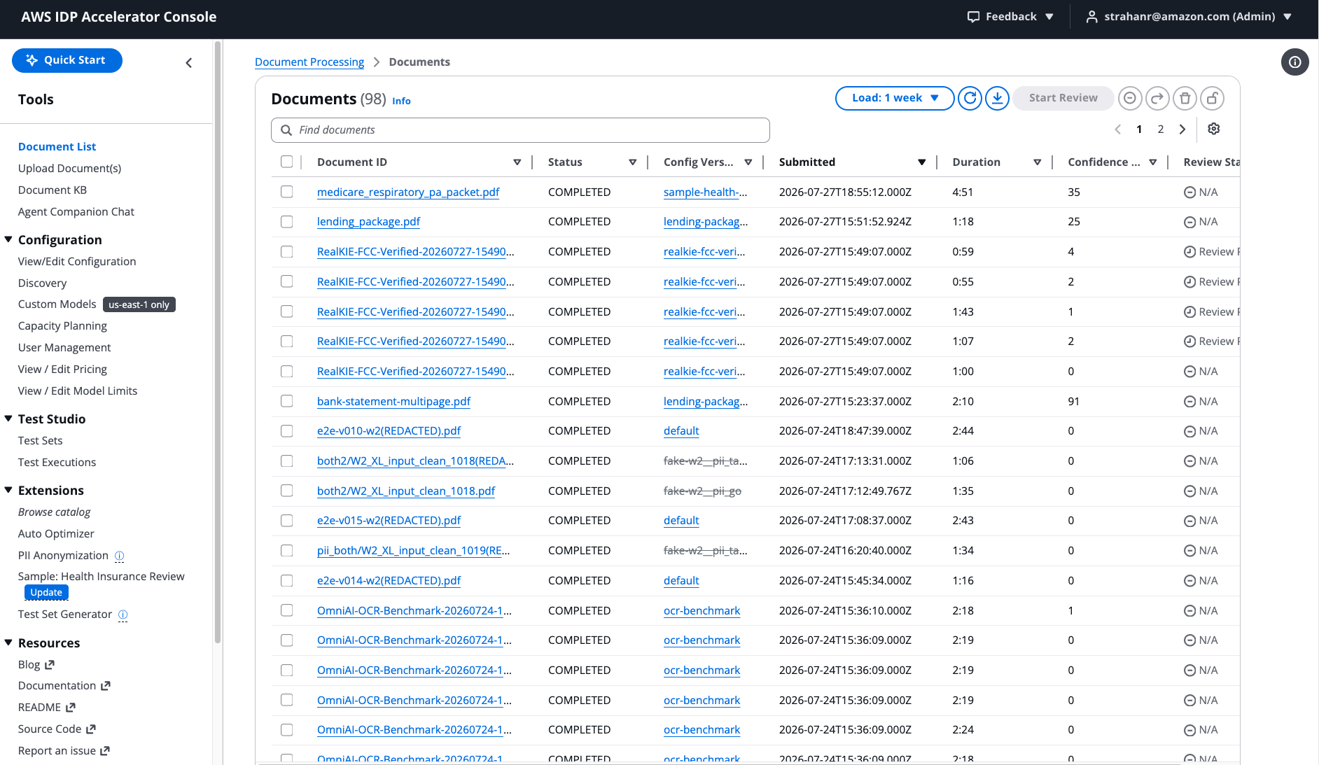Select the lending_package.pdf row checkbox

(x=287, y=222)
